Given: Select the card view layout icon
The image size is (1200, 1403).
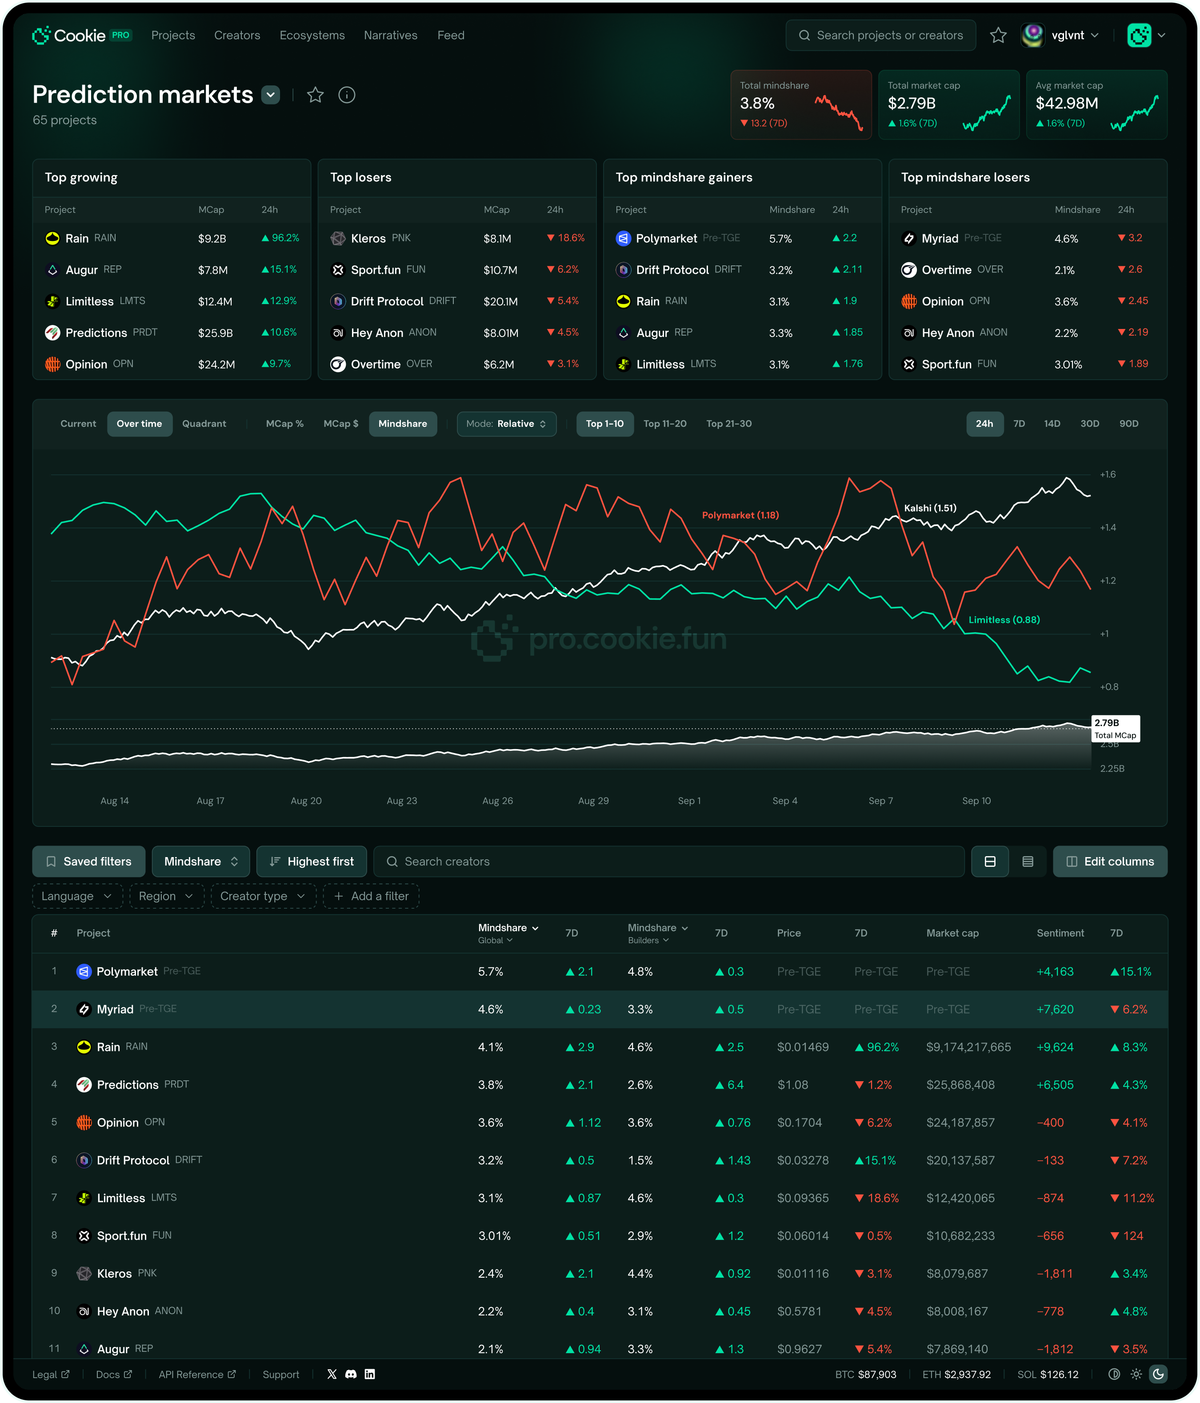Looking at the screenshot, I should 990,862.
